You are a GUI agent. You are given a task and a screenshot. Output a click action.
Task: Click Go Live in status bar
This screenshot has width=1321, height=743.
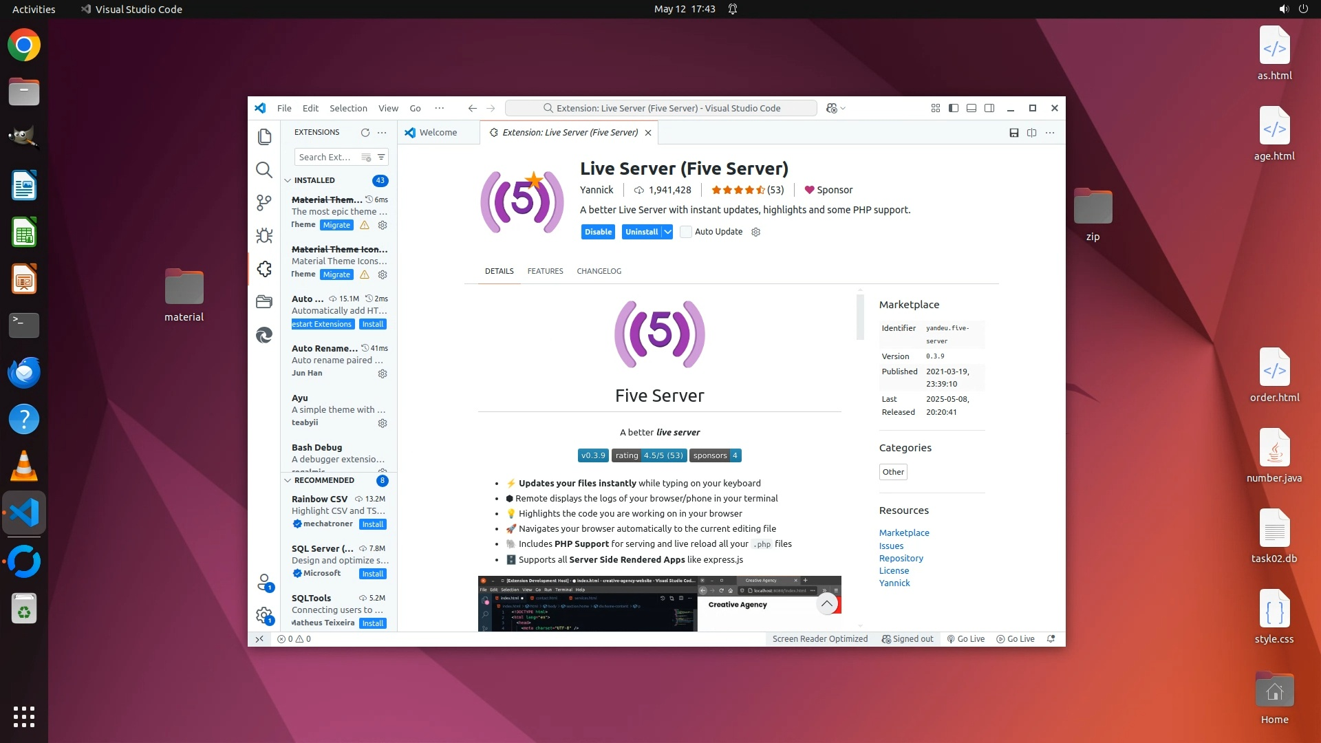coord(966,638)
